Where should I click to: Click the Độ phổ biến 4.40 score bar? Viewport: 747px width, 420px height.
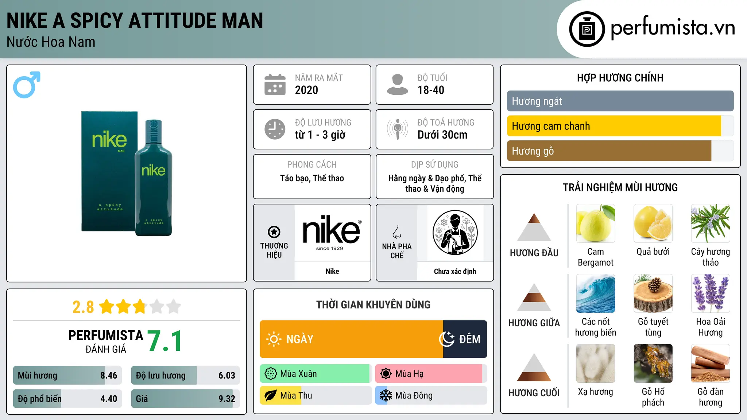[67, 398]
